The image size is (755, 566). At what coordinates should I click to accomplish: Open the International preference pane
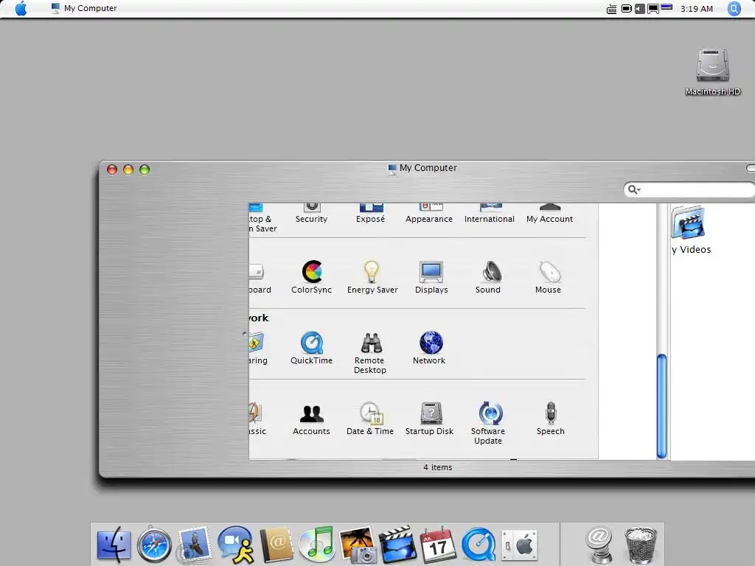point(490,213)
